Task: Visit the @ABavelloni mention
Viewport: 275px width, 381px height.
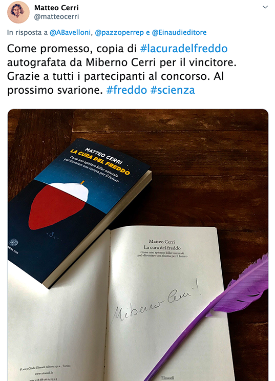Action: [70, 33]
